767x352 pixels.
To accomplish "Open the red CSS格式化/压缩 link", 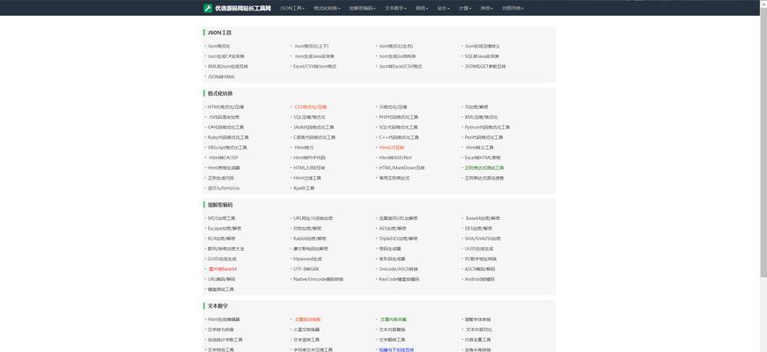I will point(310,106).
